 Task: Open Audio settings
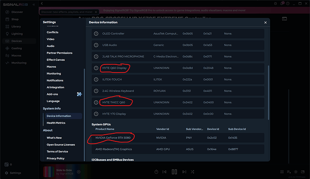click(x=50, y=46)
